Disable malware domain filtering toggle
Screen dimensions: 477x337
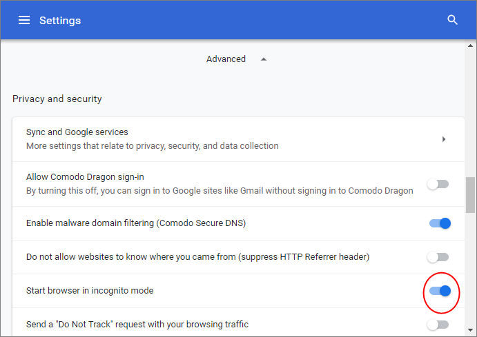[440, 223]
